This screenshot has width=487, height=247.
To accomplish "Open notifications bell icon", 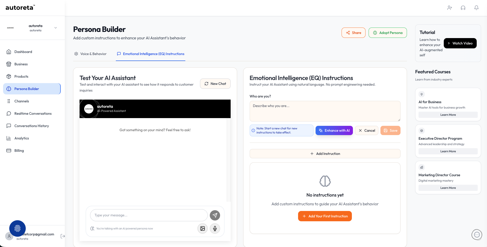I will [x=476, y=8].
